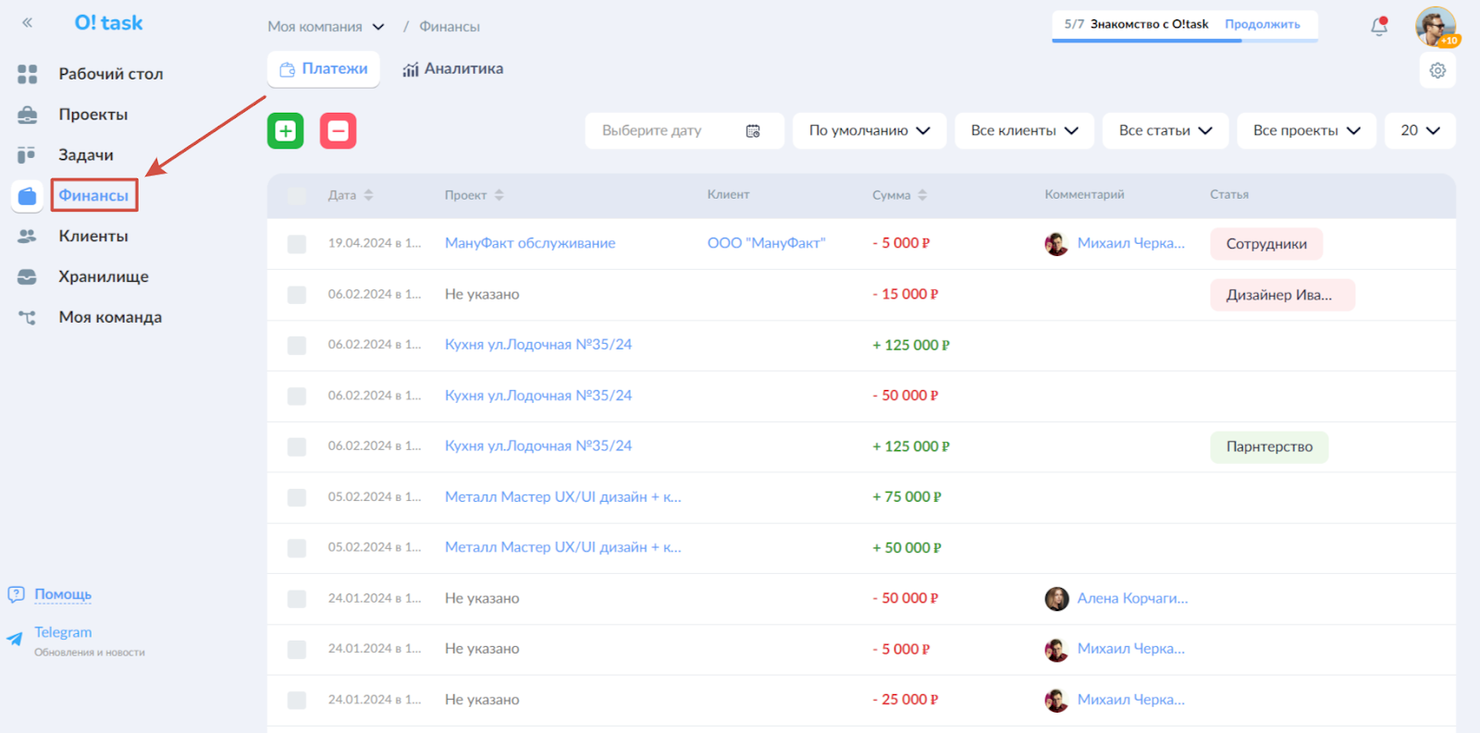Click the onboarding 5/7 progress bar

(1185, 40)
